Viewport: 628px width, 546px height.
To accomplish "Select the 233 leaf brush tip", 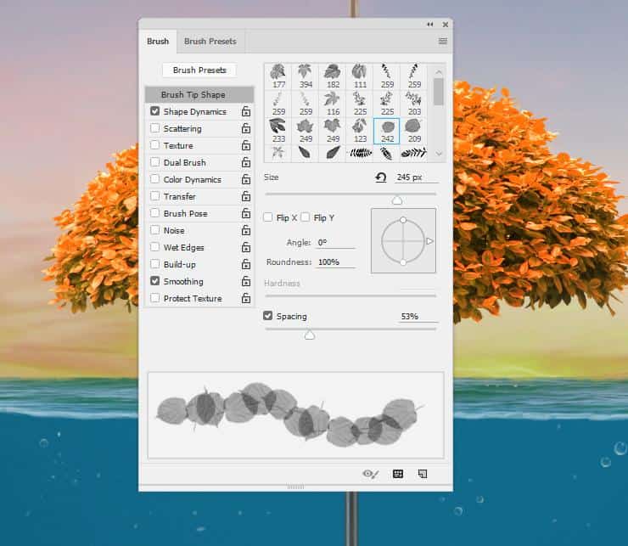I will 278,131.
